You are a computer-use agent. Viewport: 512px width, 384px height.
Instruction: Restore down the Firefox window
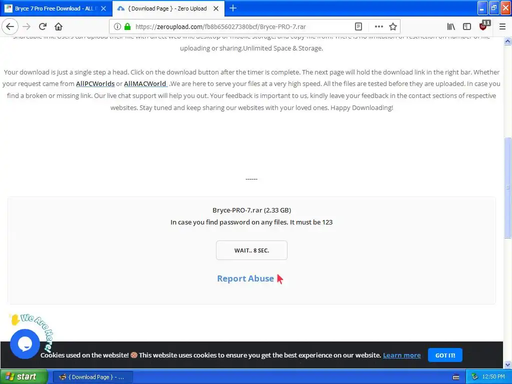(493, 8)
